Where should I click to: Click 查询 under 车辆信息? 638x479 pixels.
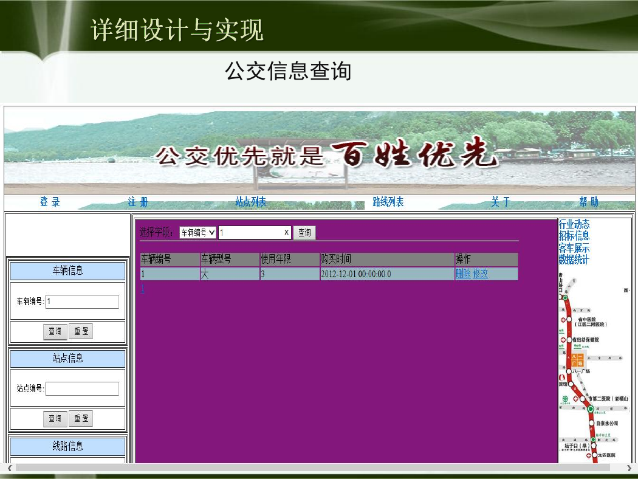[x=55, y=331]
